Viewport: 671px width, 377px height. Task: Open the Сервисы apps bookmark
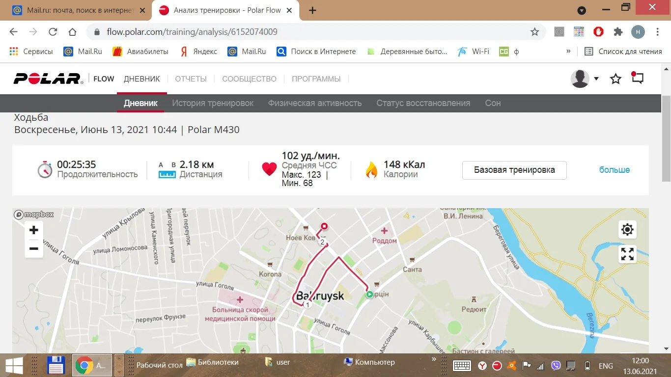click(x=31, y=51)
